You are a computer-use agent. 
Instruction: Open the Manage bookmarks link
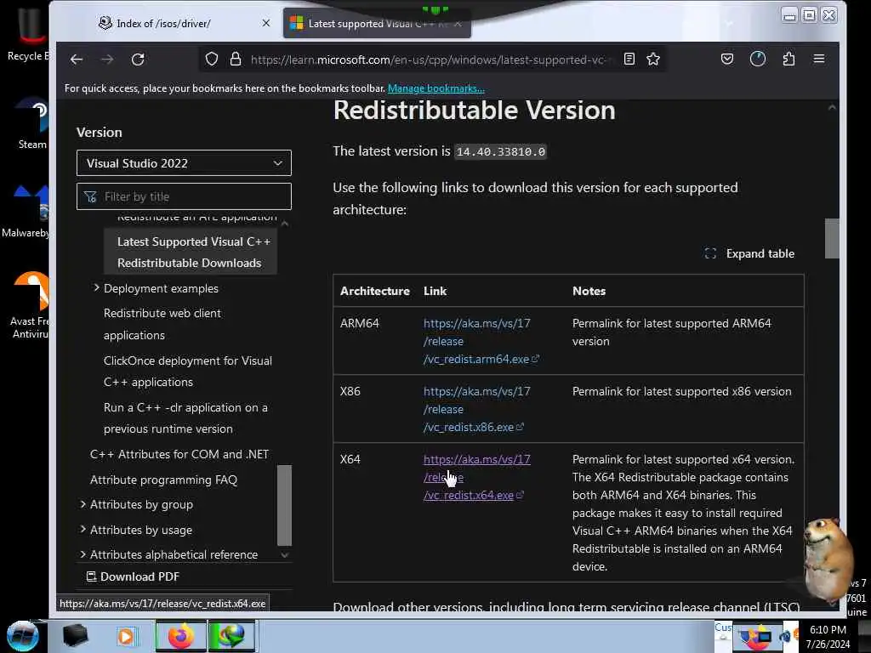click(436, 88)
